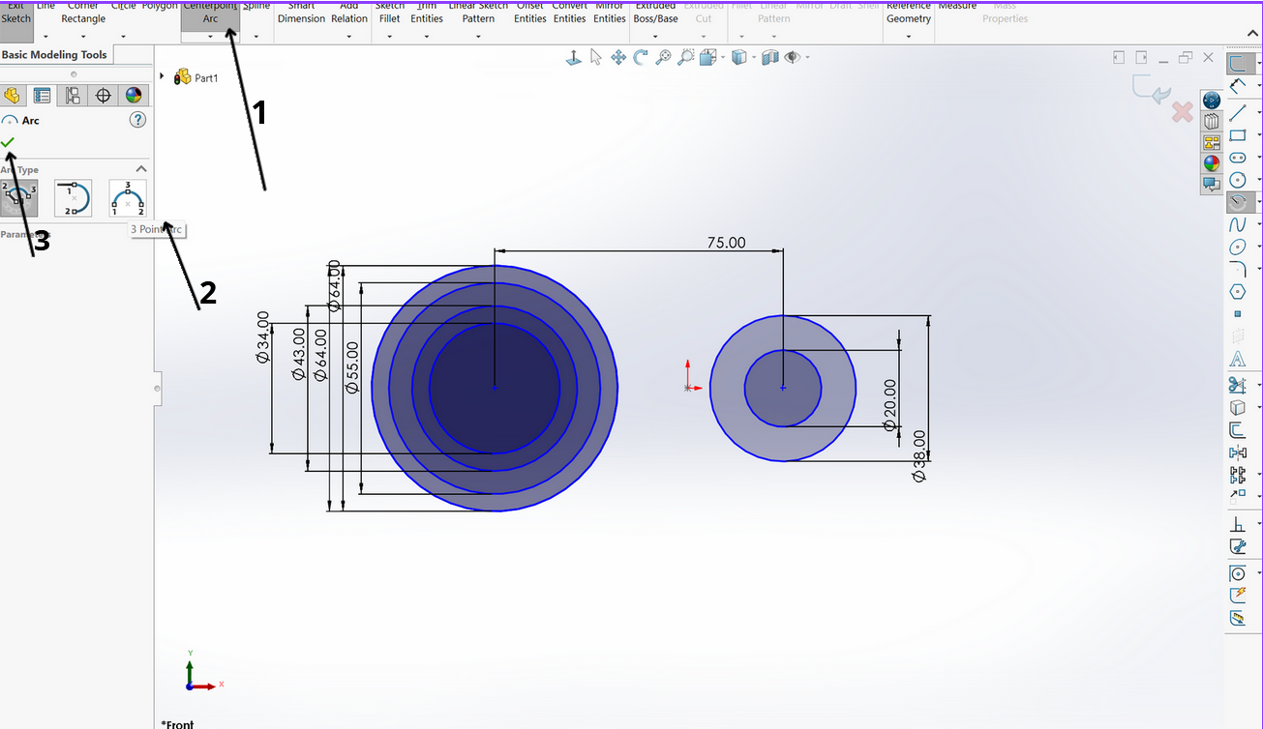The width and height of the screenshot is (1263, 729).
Task: Click Pan arrows icon
Action: click(x=618, y=58)
